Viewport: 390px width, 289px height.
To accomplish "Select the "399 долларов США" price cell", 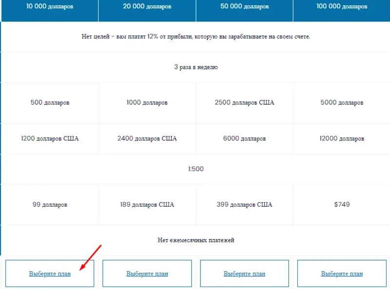I will [245, 204].
